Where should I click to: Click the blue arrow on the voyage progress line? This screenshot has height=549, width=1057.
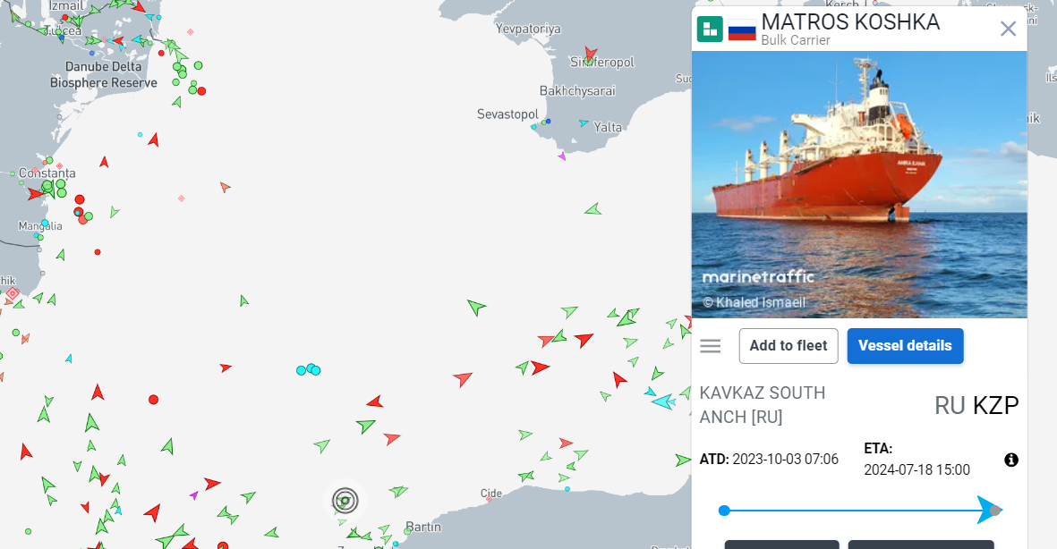[x=987, y=510]
